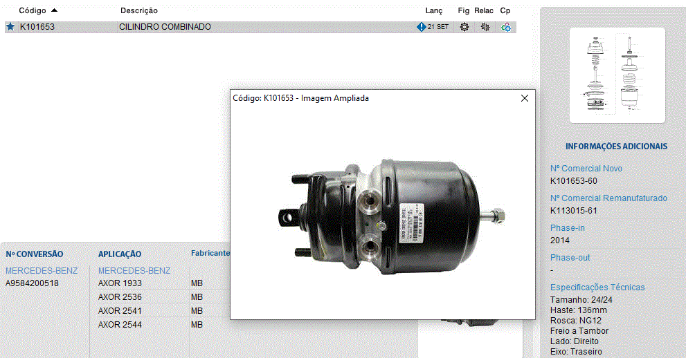Image resolution: width=686 pixels, height=358 pixels.
Task: Select the CILINDRO COMBINADO description
Action: click(x=165, y=27)
